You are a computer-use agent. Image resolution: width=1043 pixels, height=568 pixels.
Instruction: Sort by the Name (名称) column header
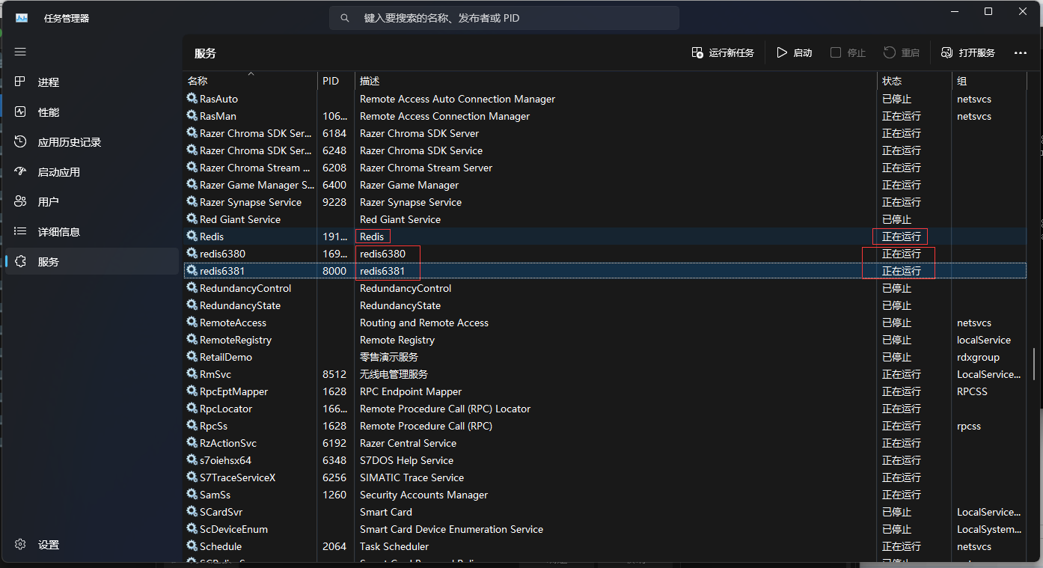(251, 80)
